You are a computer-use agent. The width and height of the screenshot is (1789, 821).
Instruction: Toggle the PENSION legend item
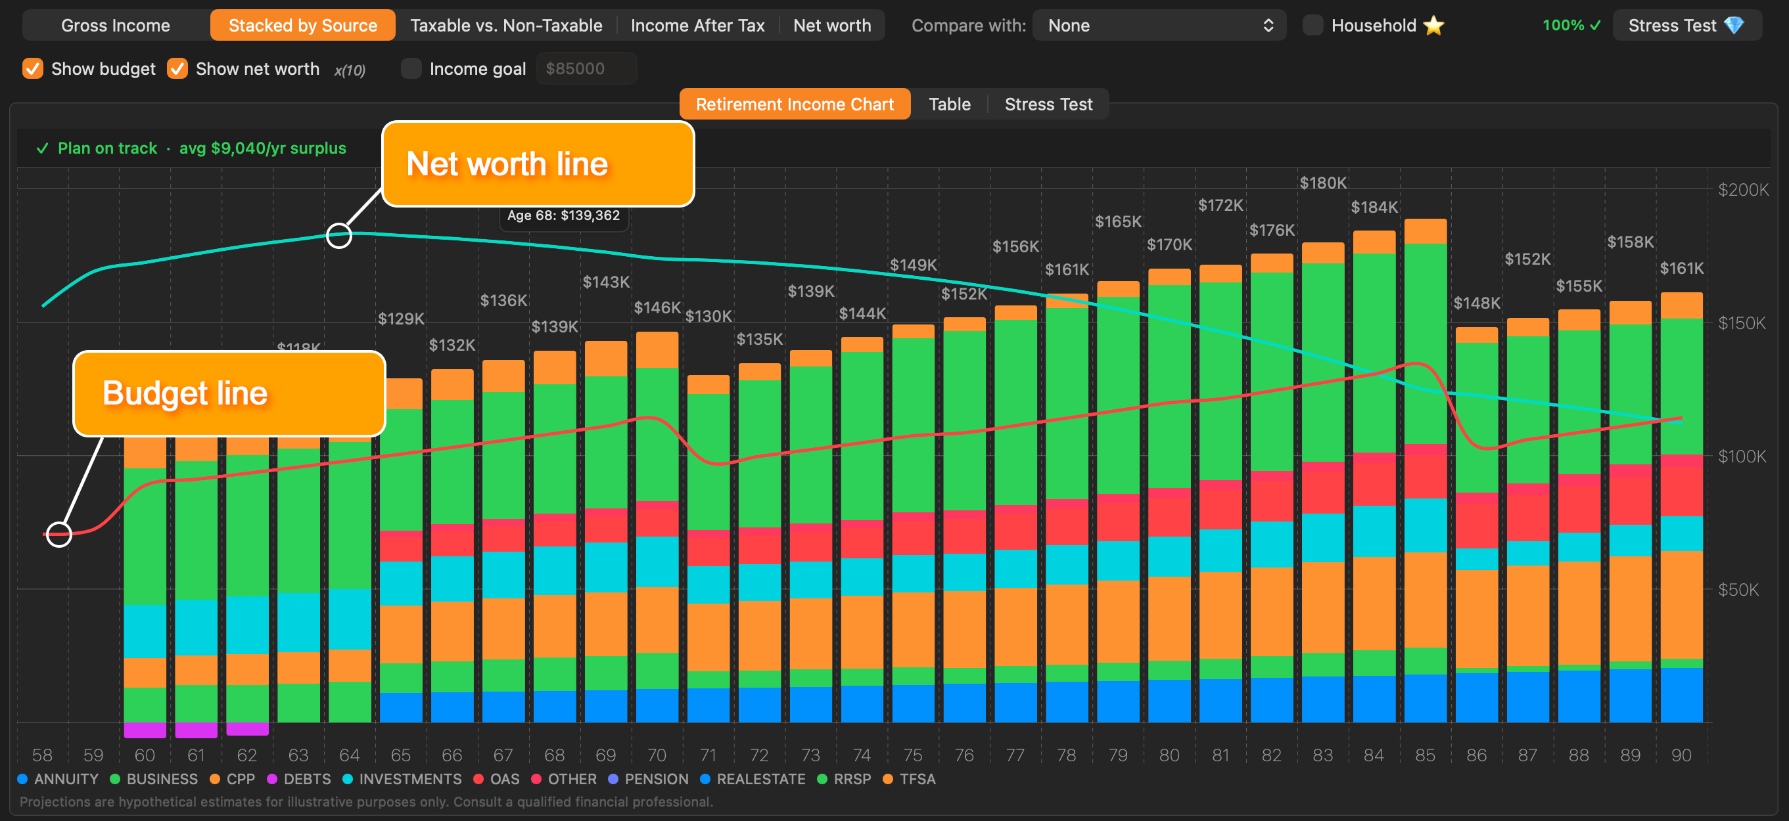pyautogui.click(x=648, y=780)
